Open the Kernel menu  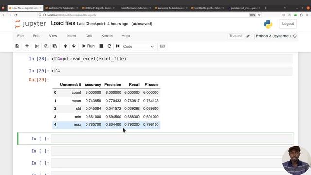click(x=107, y=36)
